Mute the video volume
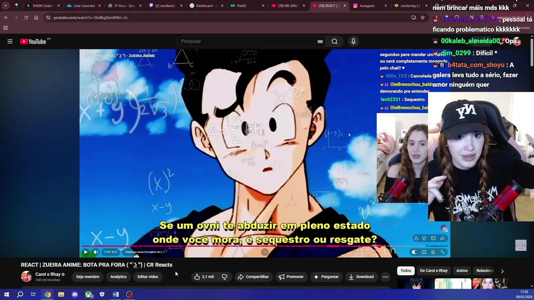534x300 pixels. (96, 252)
